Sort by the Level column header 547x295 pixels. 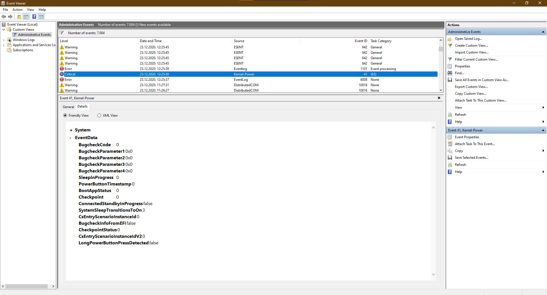tap(98, 41)
